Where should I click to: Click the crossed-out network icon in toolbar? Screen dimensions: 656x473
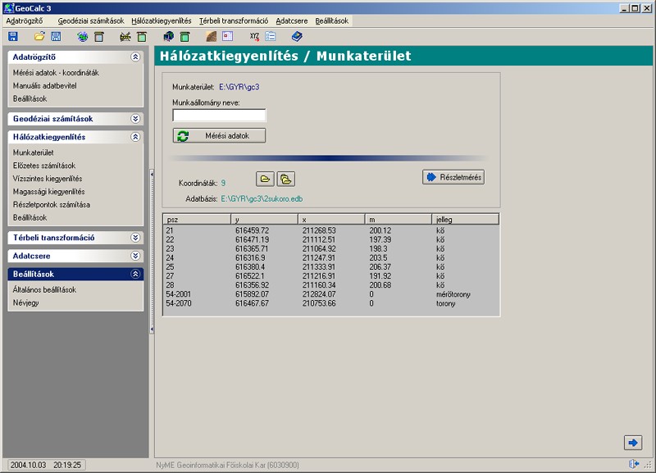(125, 37)
